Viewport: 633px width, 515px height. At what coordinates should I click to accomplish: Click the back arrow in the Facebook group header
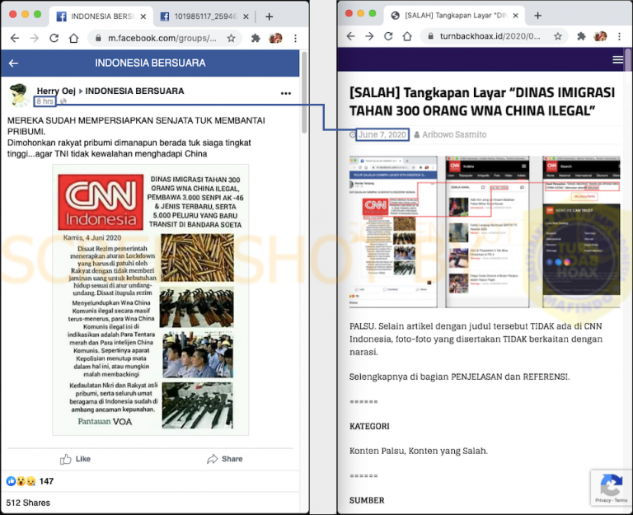click(x=13, y=63)
